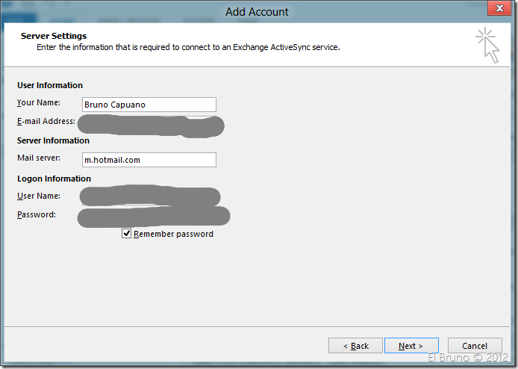Click the Server Settings heading
Image resolution: width=518 pixels, height=369 pixels.
pos(54,36)
